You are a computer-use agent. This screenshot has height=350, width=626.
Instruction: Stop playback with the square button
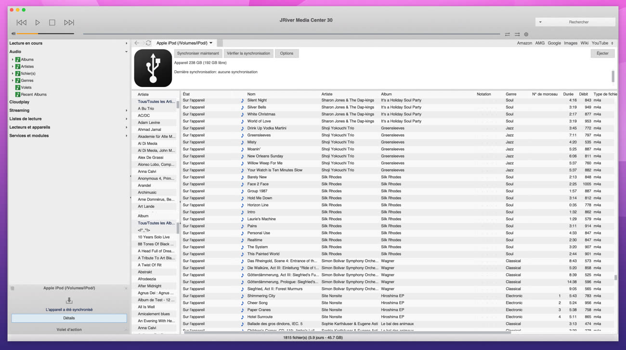(x=52, y=23)
